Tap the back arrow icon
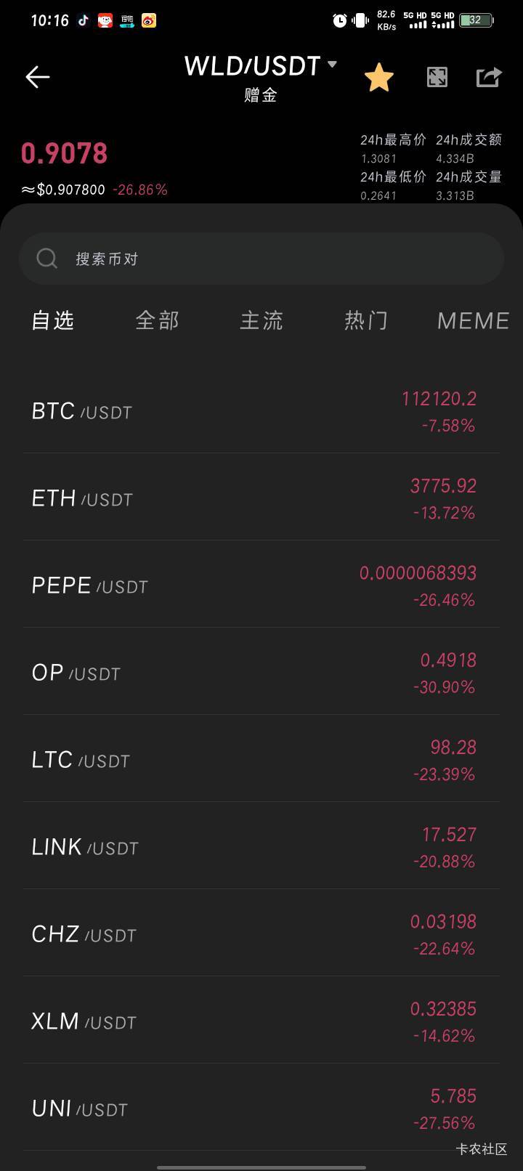 pyautogui.click(x=38, y=77)
